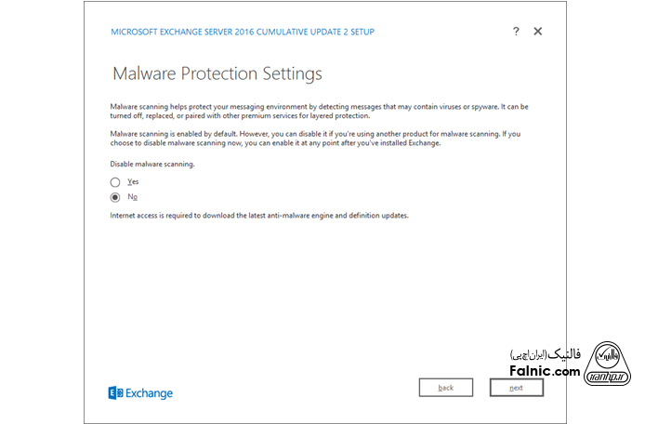
Task: Click the 'Disable malware scanning.' label
Action: tap(152, 165)
